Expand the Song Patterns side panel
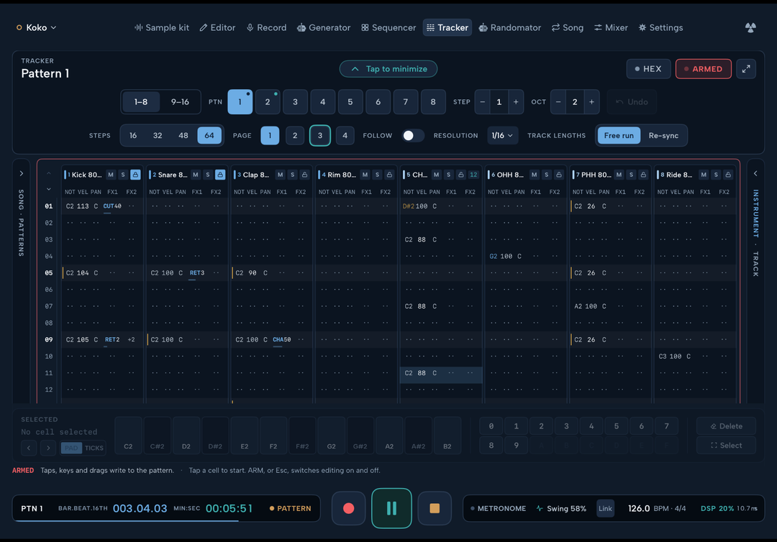The width and height of the screenshot is (777, 542). click(22, 174)
